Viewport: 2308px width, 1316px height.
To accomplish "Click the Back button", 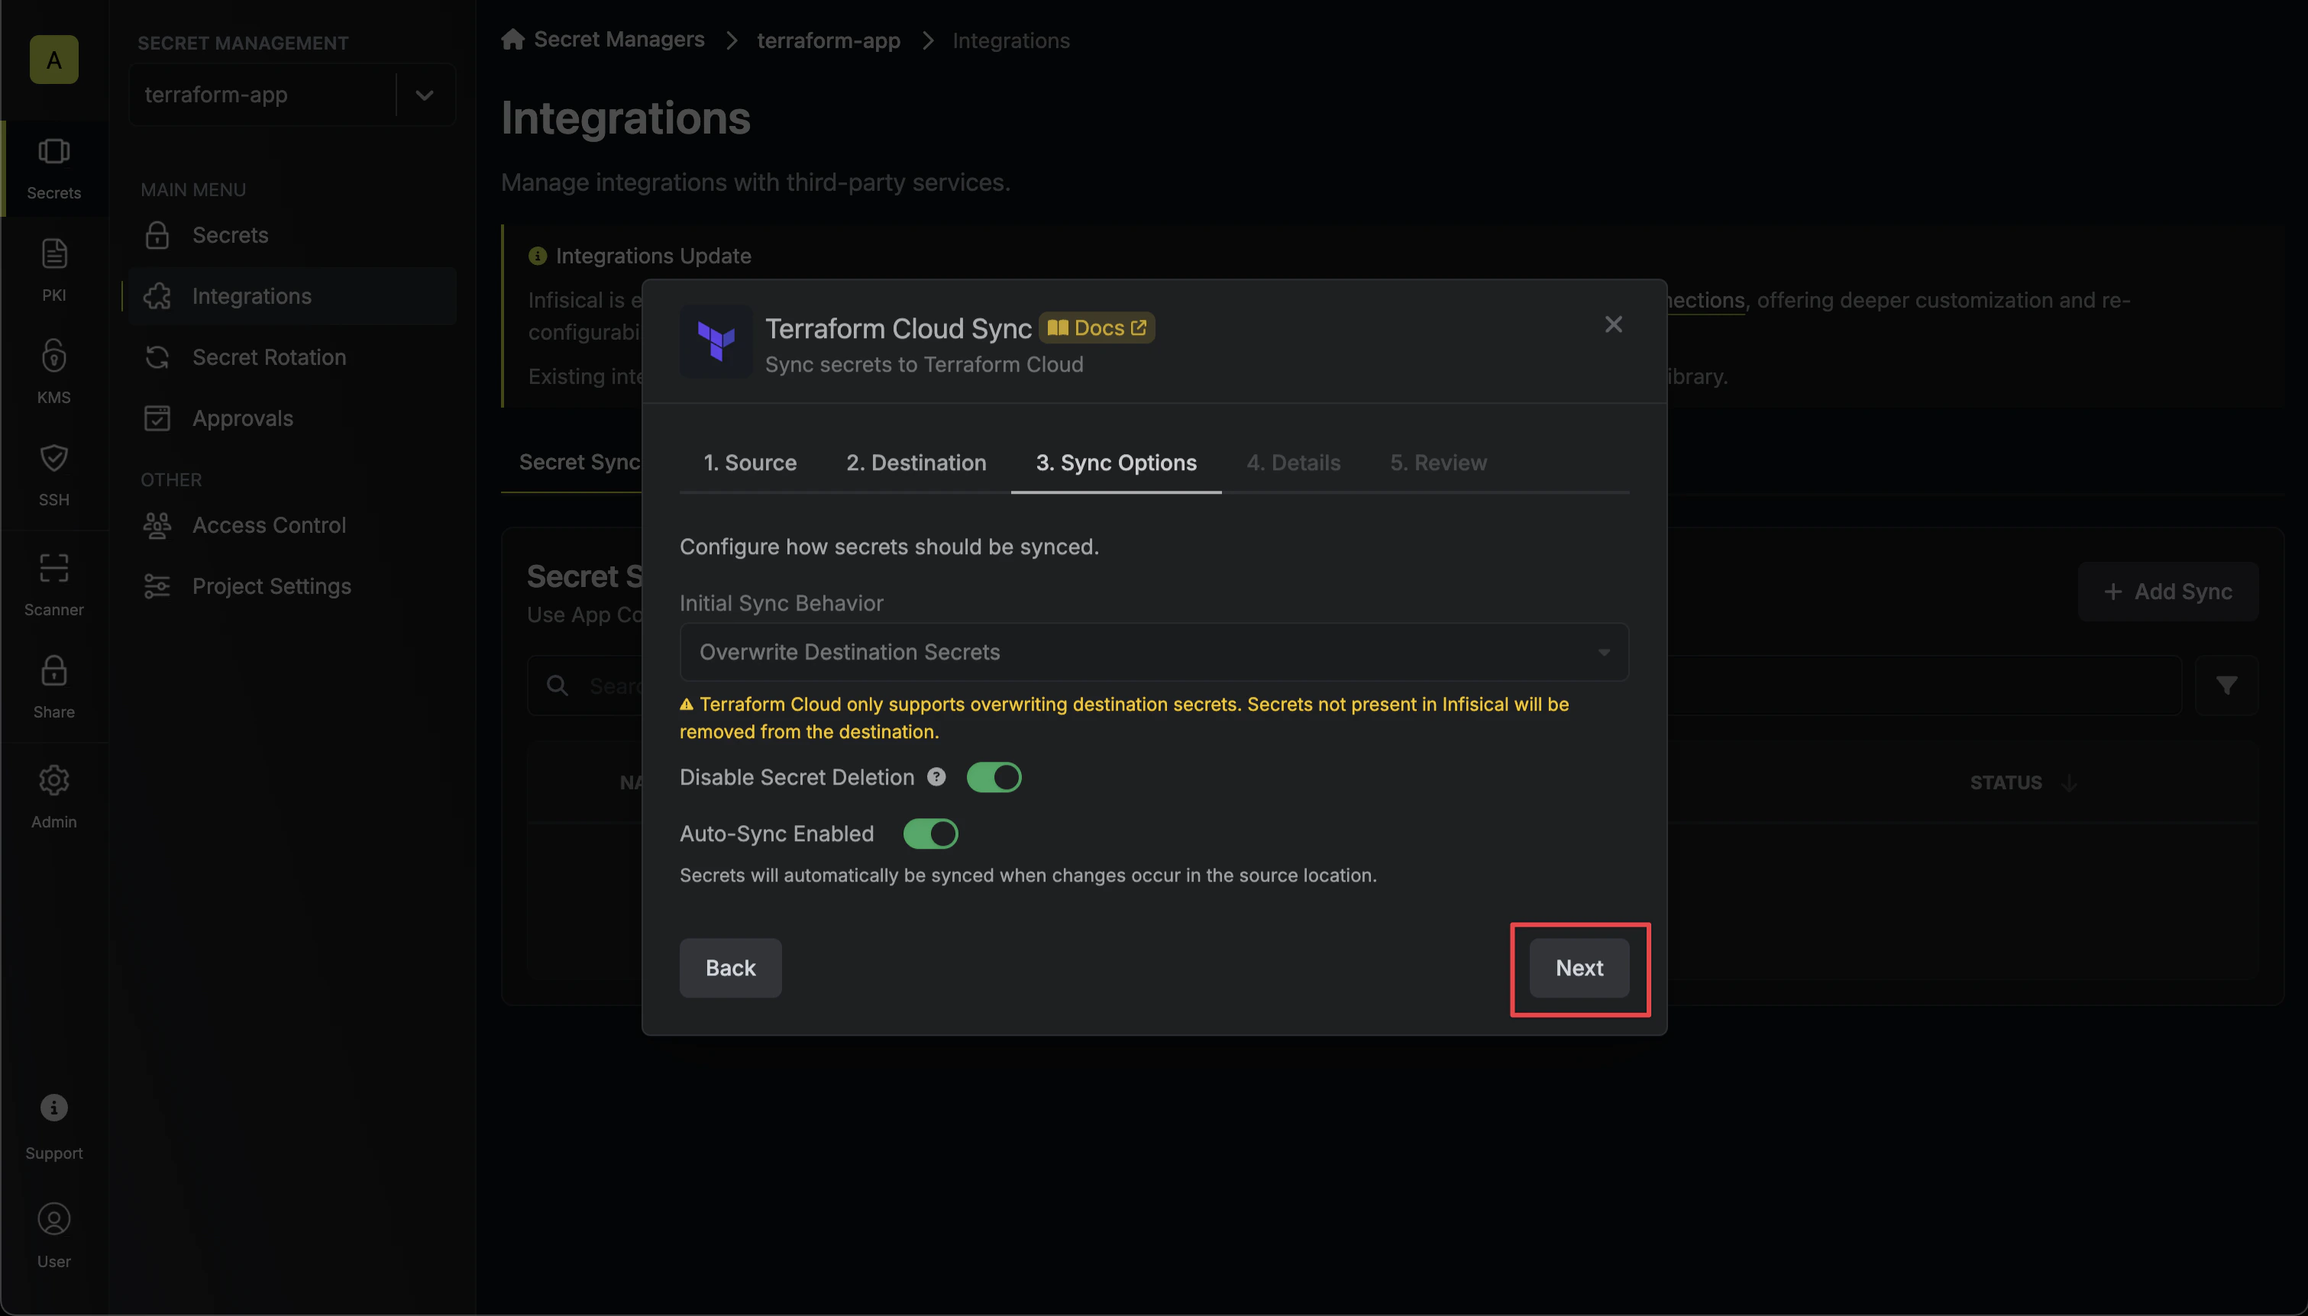I will point(729,967).
